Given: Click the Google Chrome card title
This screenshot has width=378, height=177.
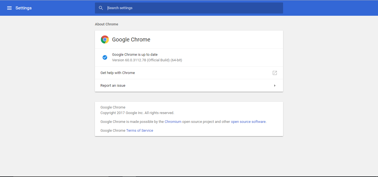Looking at the screenshot, I should tap(131, 39).
